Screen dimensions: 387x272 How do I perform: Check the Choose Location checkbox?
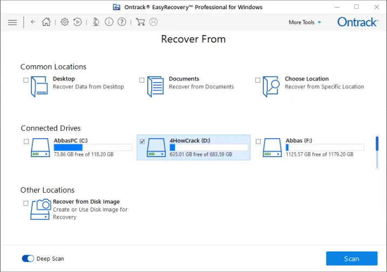pyautogui.click(x=257, y=80)
